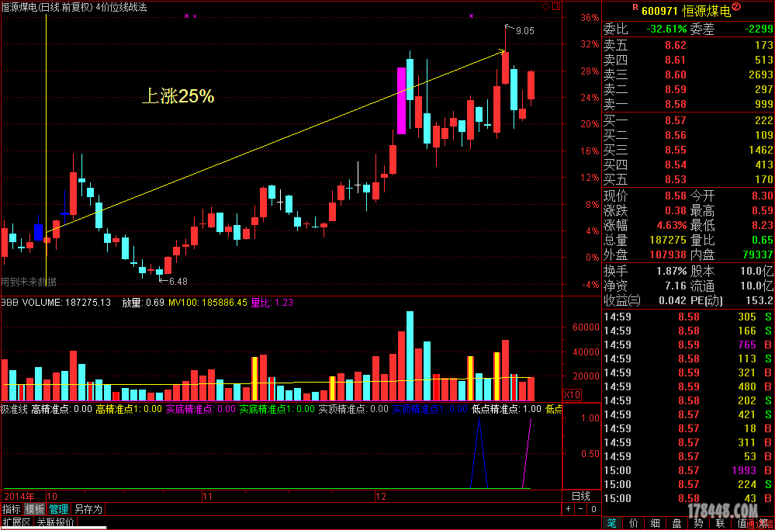This screenshot has height=530, width=775.
Task: Click the 0 reset button beside zoom controls
Action: (593, 509)
